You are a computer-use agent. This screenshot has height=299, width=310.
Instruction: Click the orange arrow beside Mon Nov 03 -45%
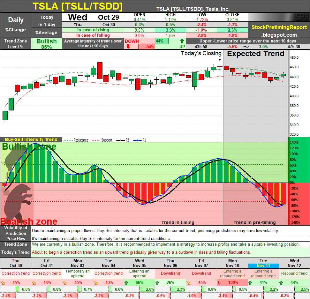pos(64,283)
